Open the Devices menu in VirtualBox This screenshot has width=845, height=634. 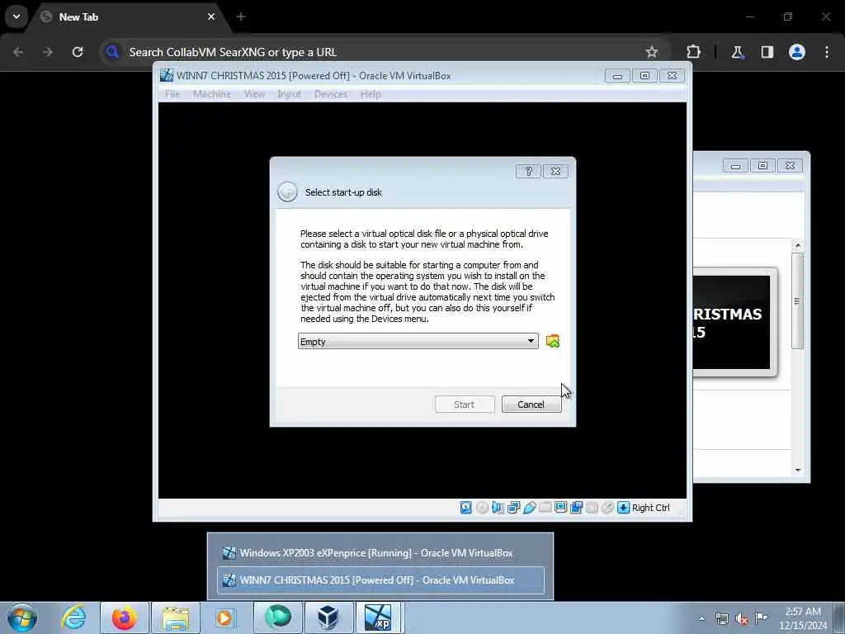point(331,94)
